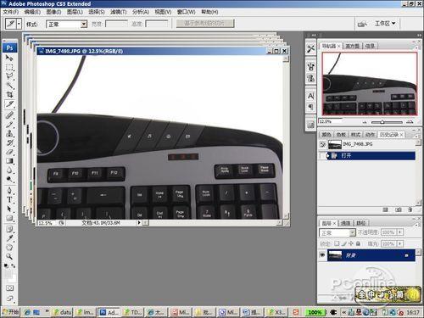Select the Crop tool
Image resolution: width=424 pixels, height=318 pixels.
click(9, 94)
